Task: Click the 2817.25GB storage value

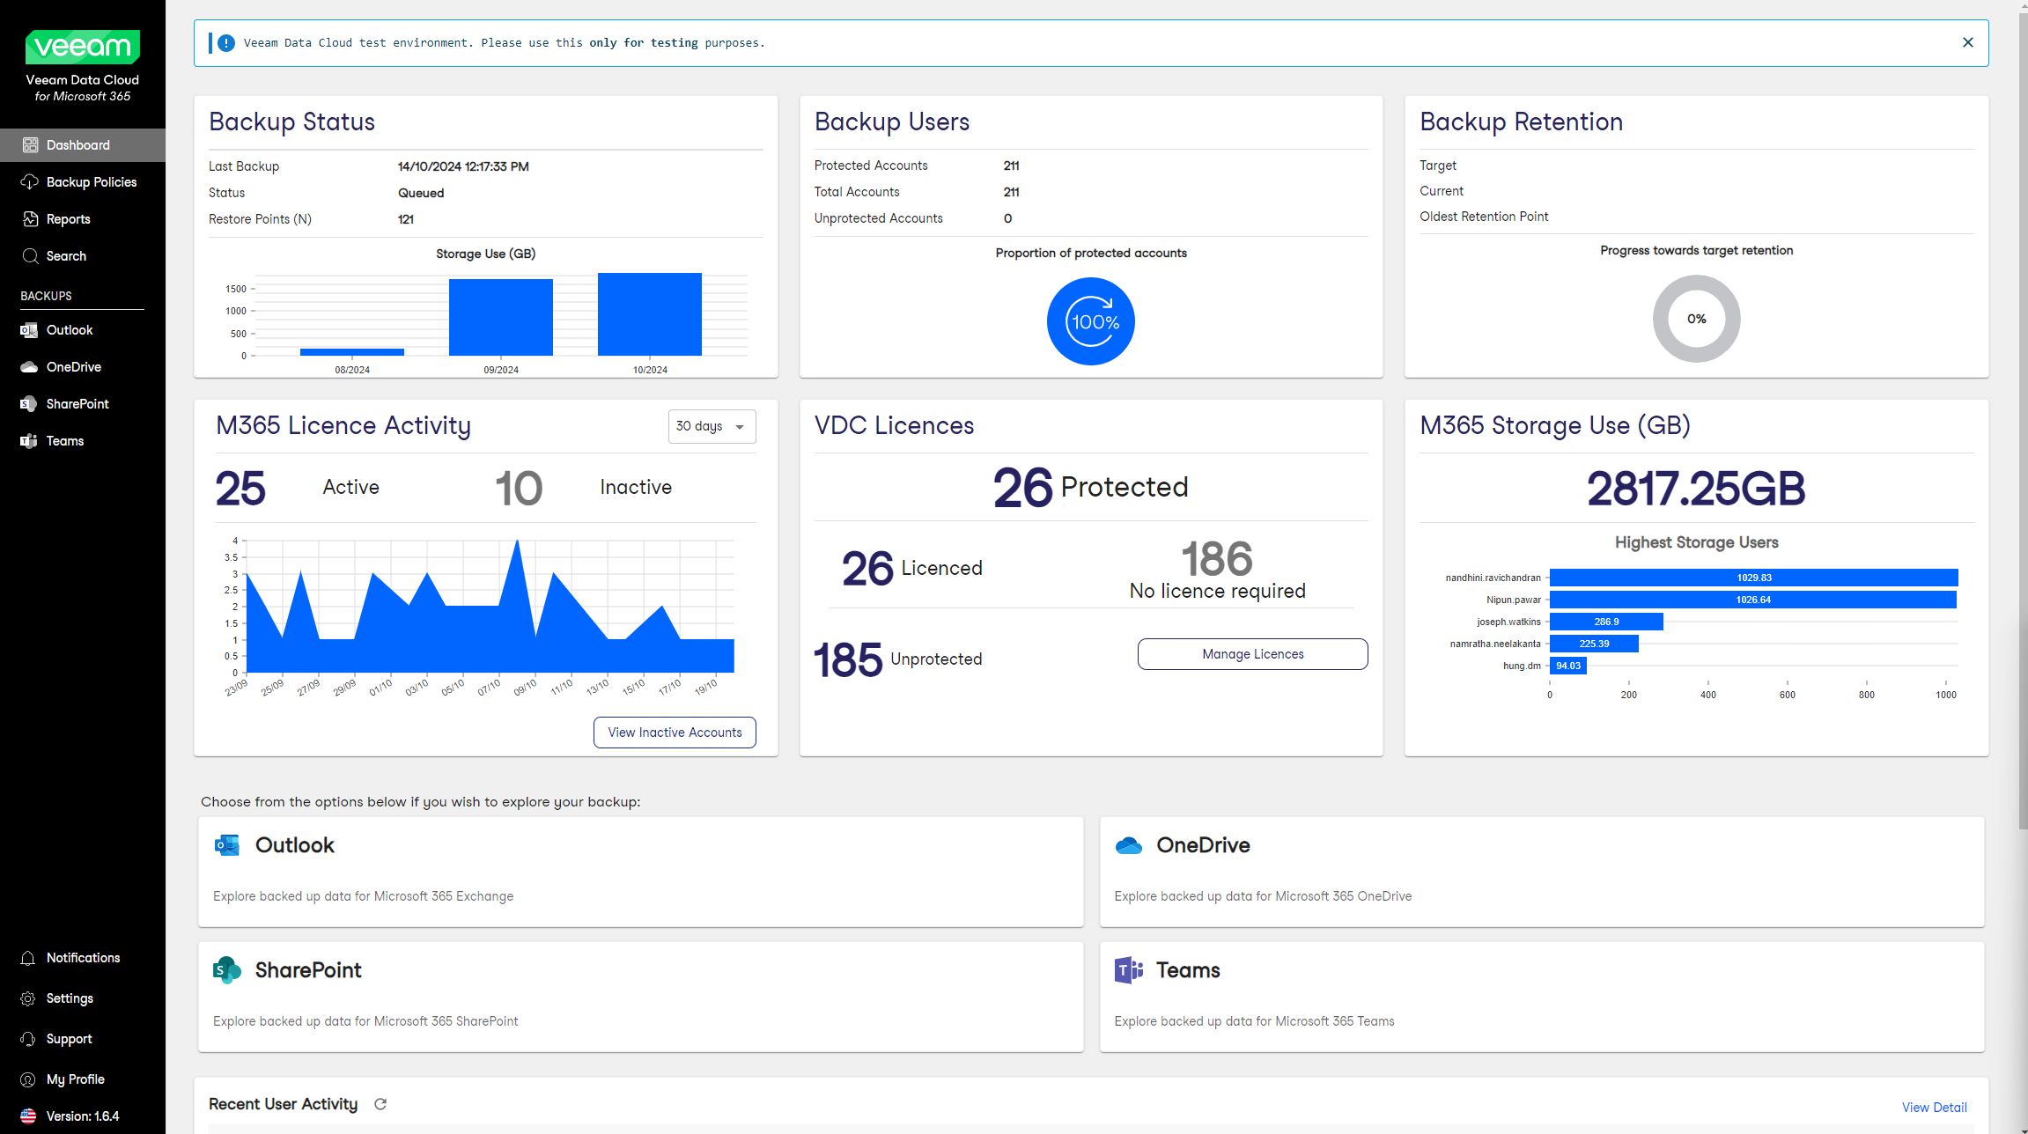Action: point(1696,489)
